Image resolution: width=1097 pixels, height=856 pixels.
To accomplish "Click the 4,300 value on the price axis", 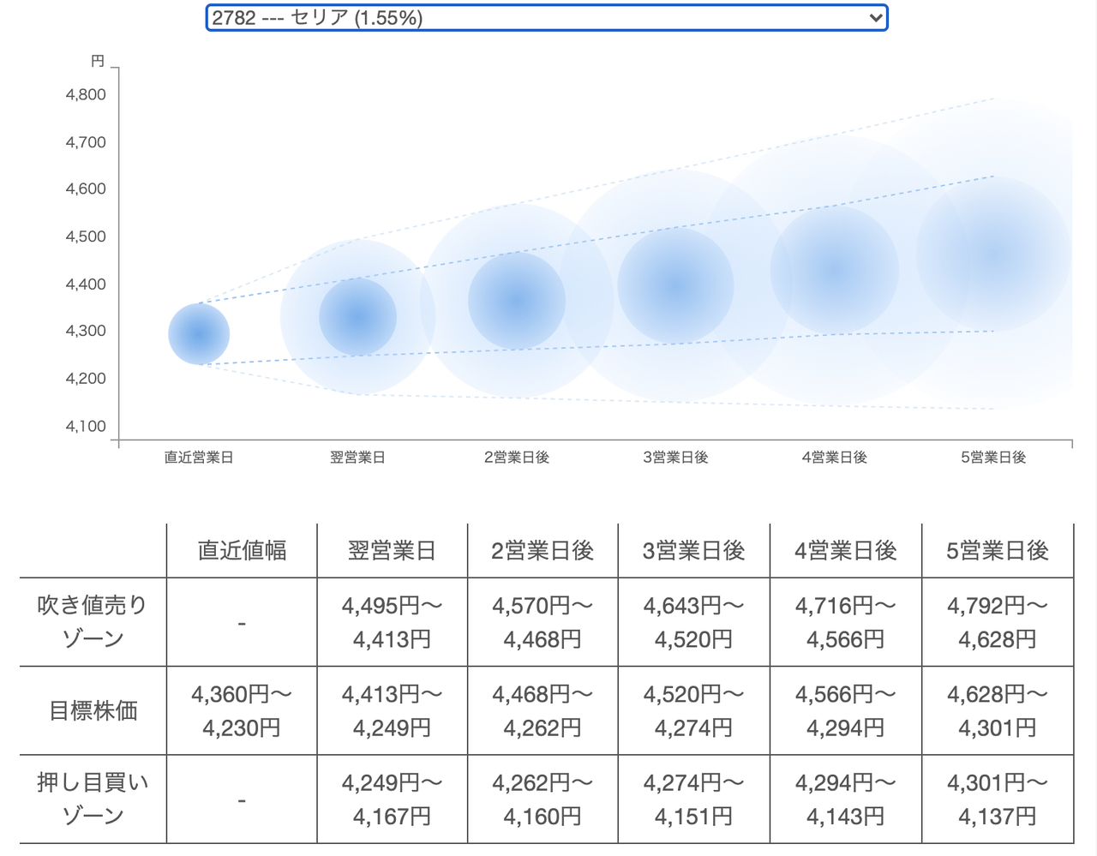I will (86, 331).
